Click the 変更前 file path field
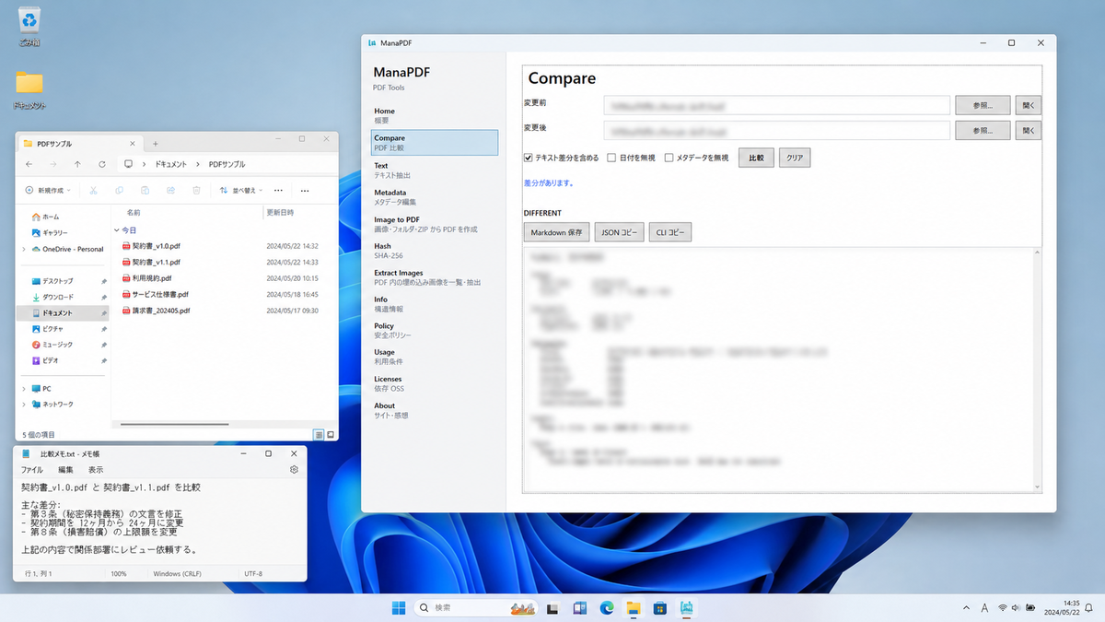Screen dimensions: 1105x622 (x=776, y=105)
